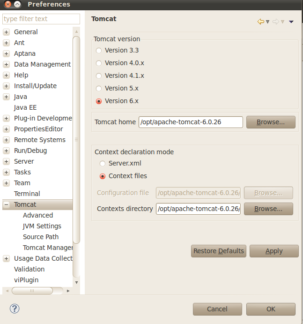
Task: Open the preferences page view menu triangle
Action: point(291,22)
